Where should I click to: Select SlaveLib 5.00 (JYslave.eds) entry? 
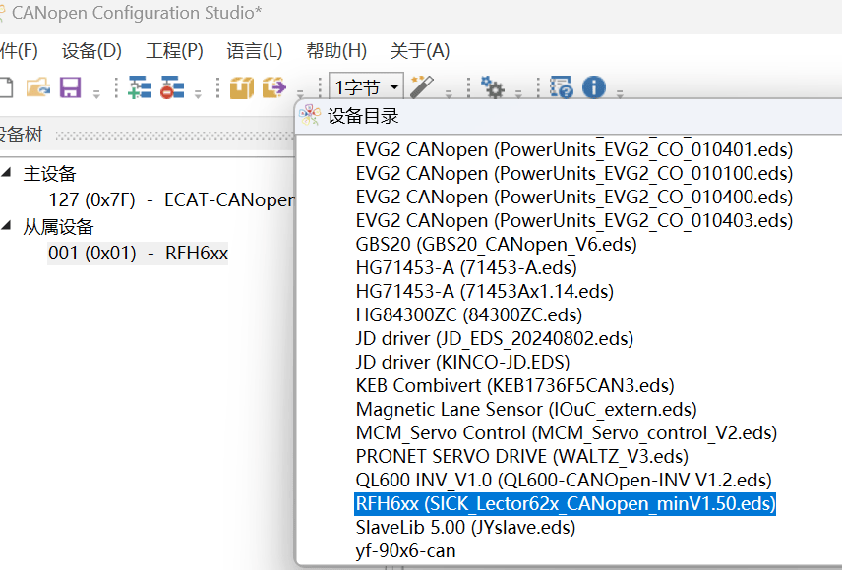(x=465, y=528)
